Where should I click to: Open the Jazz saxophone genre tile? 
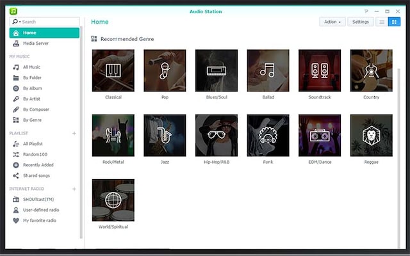165,135
